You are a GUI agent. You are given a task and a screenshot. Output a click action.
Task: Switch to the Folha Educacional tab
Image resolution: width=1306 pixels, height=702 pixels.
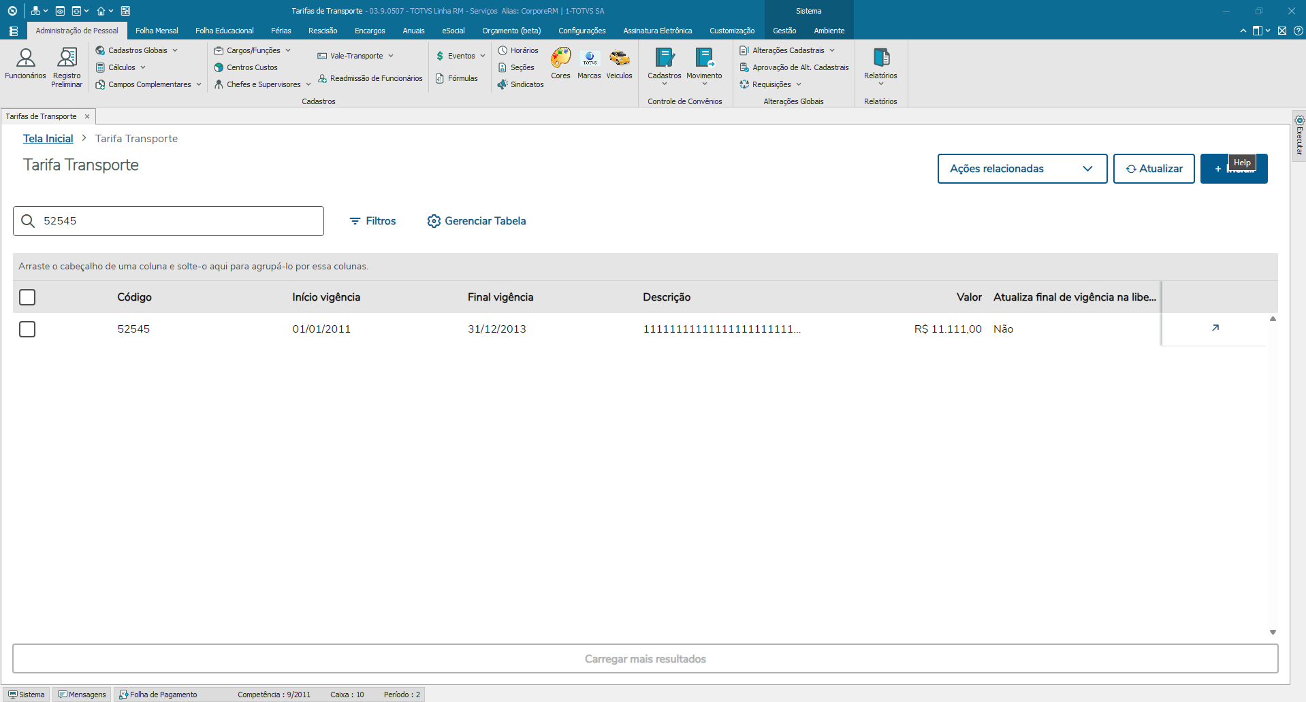click(224, 31)
